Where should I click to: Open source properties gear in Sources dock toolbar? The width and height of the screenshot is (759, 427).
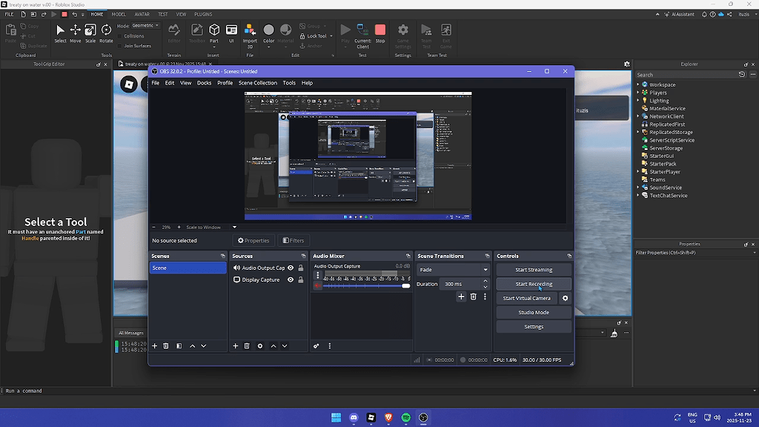click(x=260, y=346)
